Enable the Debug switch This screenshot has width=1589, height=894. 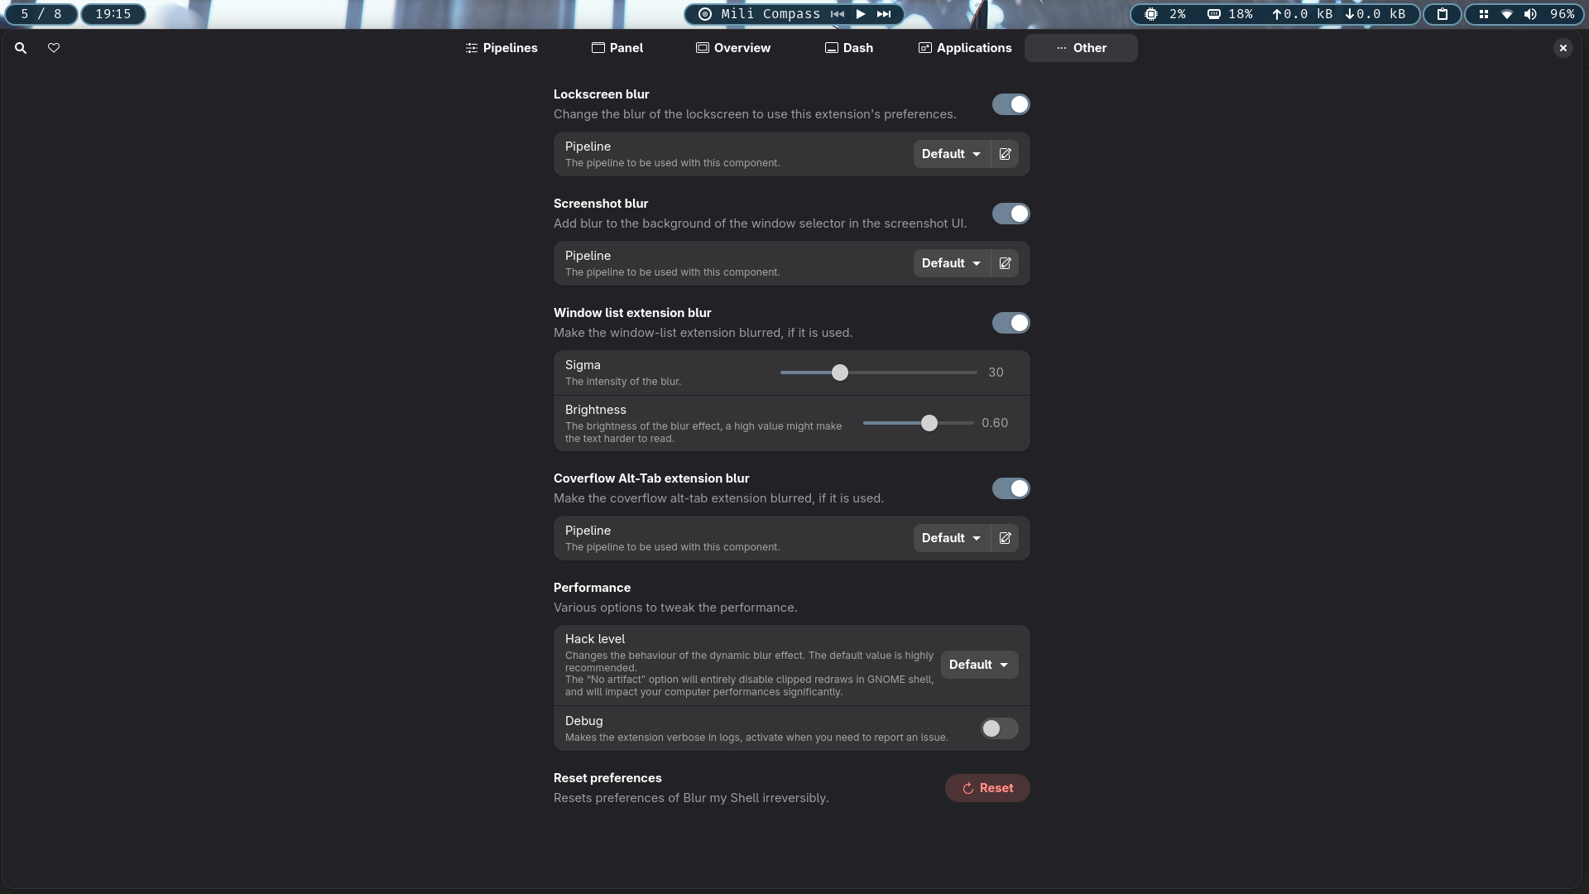(999, 728)
